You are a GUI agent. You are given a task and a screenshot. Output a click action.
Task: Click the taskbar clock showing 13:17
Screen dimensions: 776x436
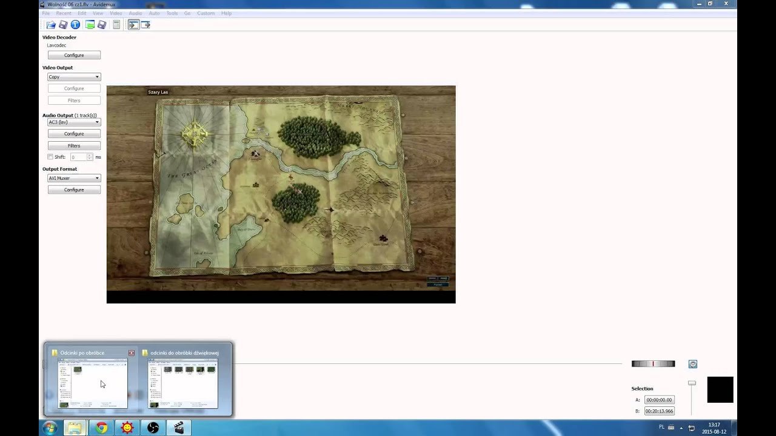point(714,428)
